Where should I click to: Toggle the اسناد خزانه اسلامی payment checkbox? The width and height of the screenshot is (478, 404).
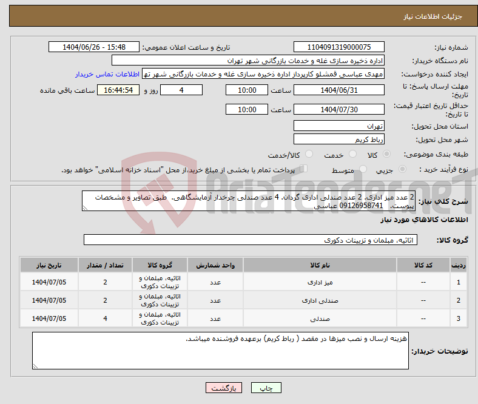click(x=304, y=169)
